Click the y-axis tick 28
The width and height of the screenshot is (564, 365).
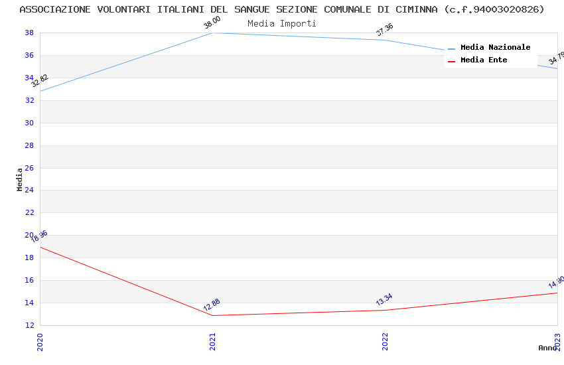pos(29,145)
